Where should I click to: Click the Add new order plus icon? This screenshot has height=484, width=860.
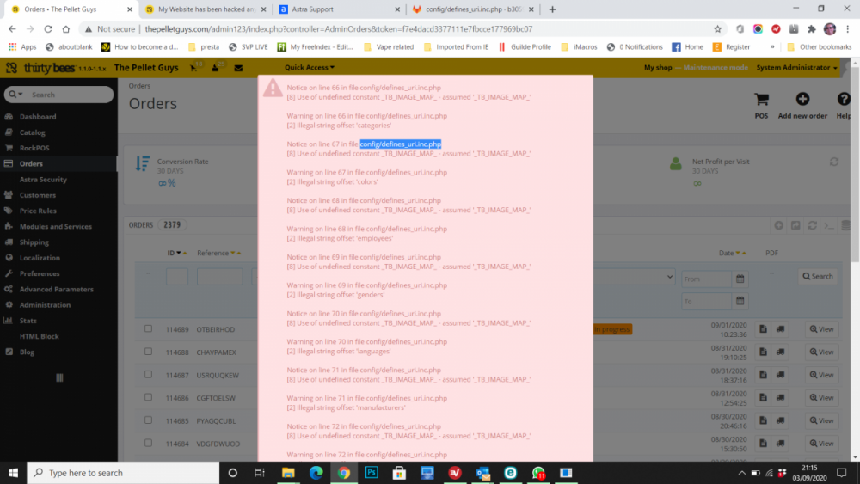[802, 101]
